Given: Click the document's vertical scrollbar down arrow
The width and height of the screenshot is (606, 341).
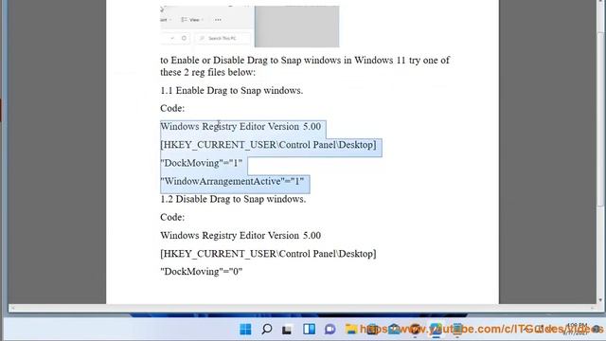Looking at the screenshot, I should 600,299.
